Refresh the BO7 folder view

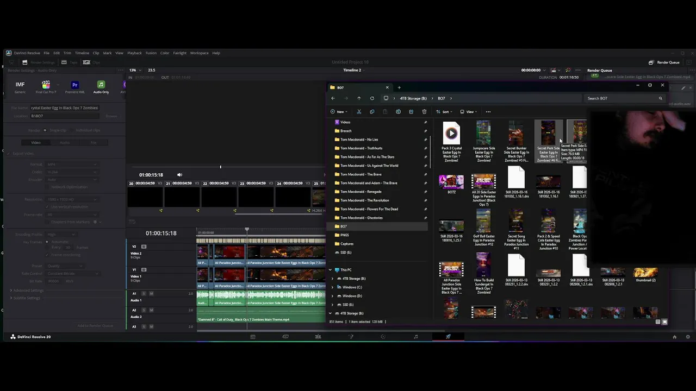[372, 98]
